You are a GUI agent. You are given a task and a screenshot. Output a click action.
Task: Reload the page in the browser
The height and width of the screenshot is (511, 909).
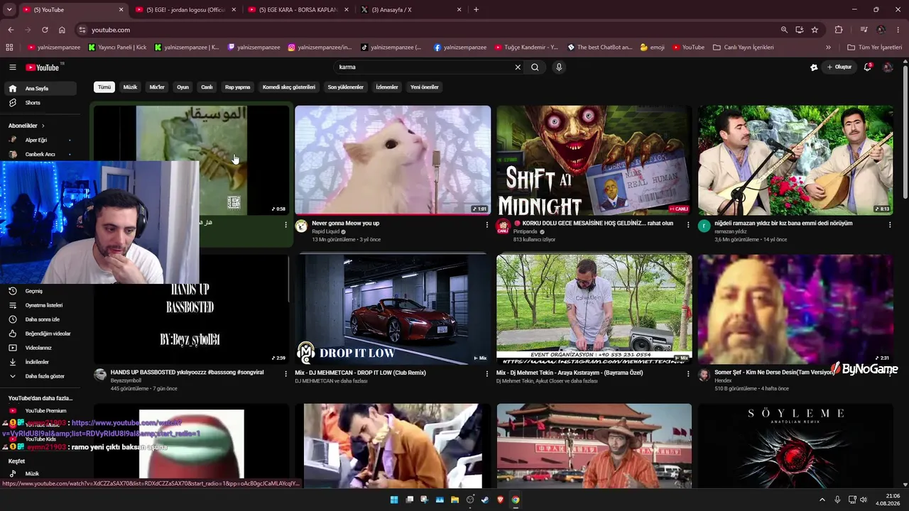[45, 30]
